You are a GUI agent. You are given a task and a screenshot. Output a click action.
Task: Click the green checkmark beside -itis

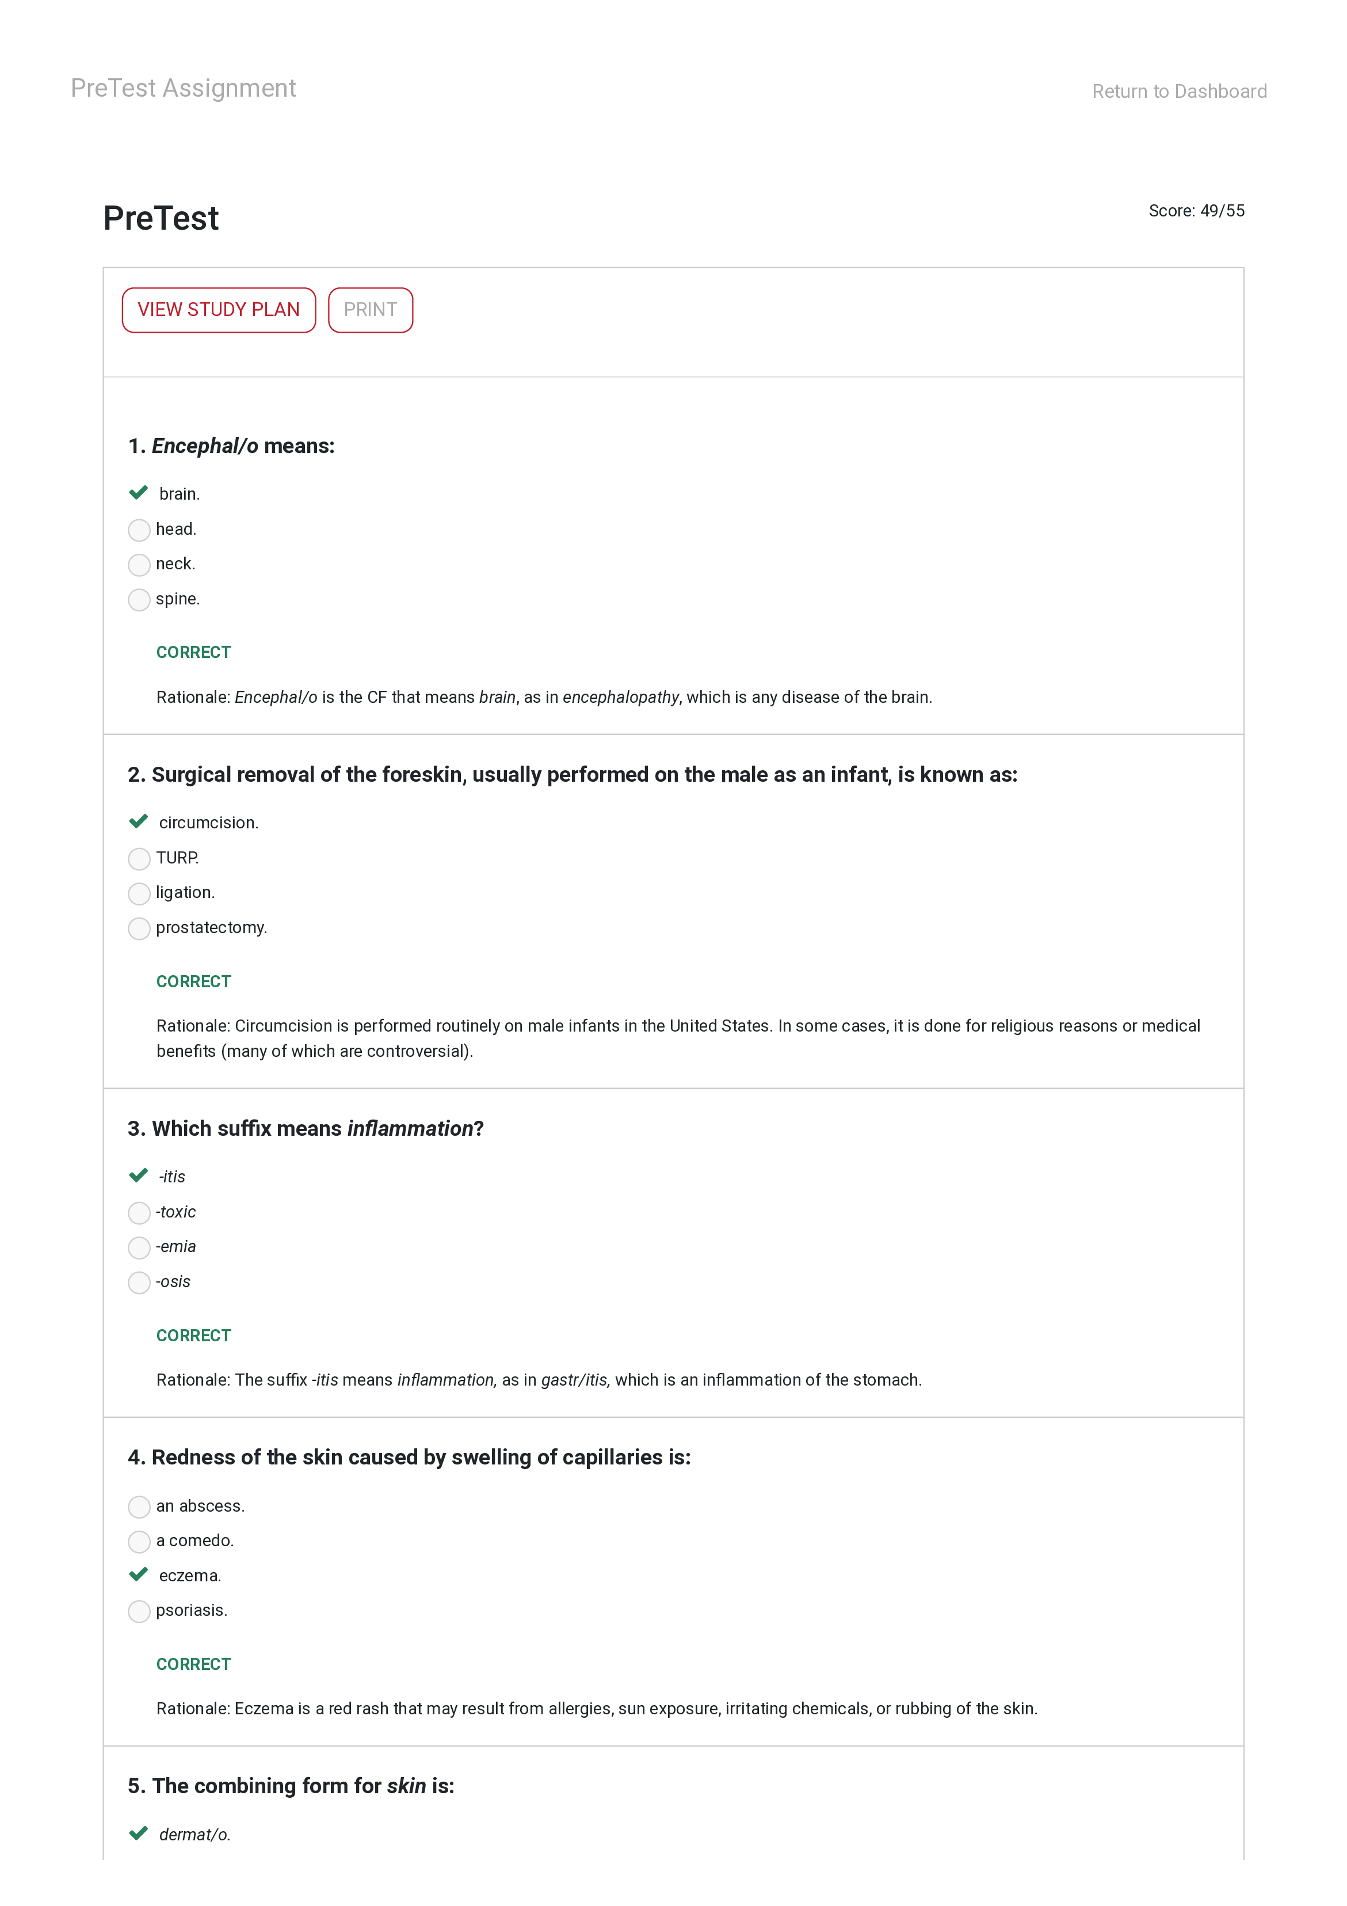[x=139, y=1175]
